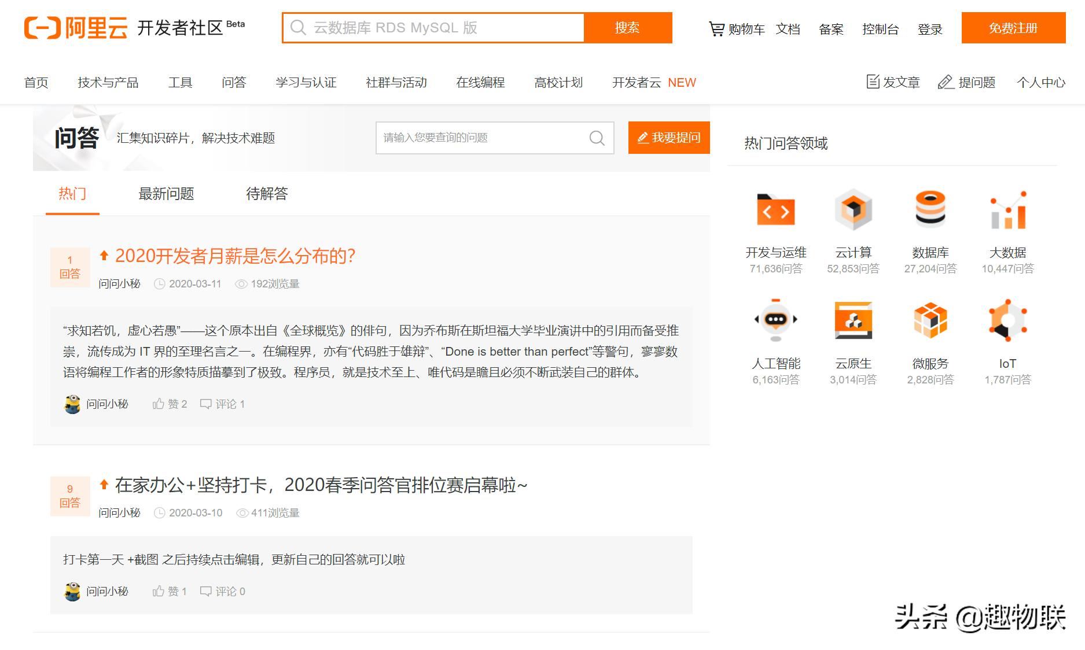Open 云原生 category icon
The height and width of the screenshot is (650, 1085).
(x=853, y=320)
